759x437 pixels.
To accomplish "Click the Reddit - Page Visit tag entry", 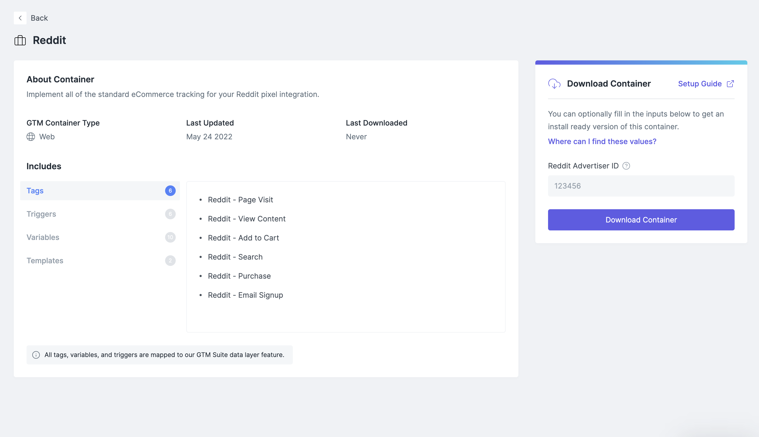I will point(240,200).
